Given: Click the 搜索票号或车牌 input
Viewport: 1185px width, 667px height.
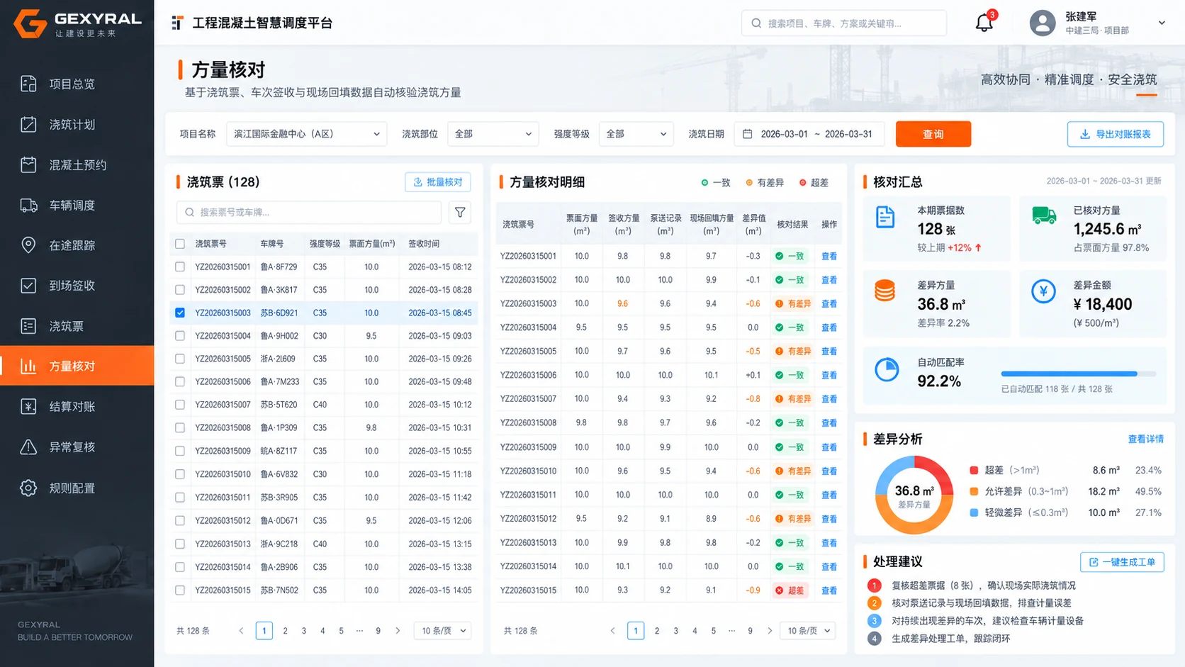Looking at the screenshot, I should tap(308, 212).
